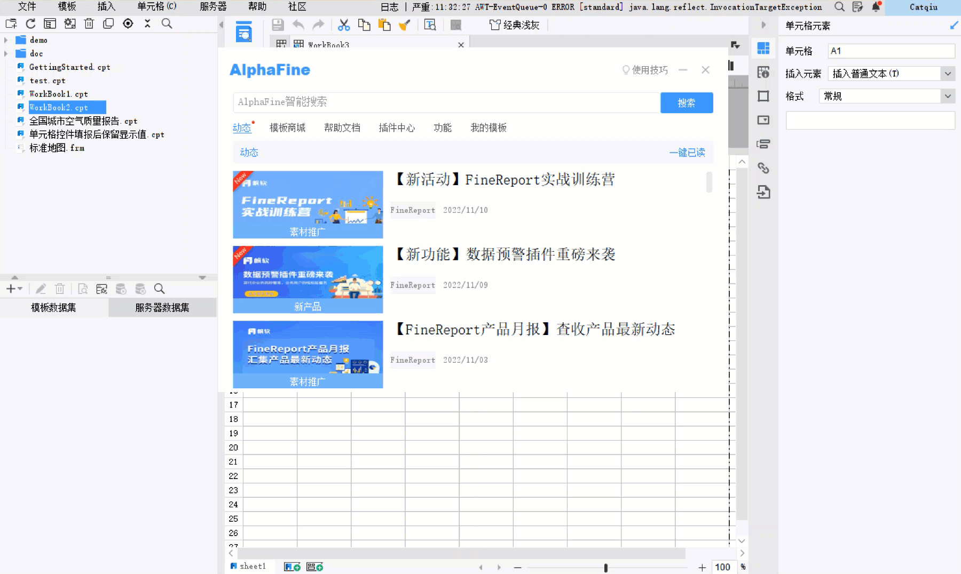Click the AlphaFine智能搜索 input field
The width and height of the screenshot is (961, 574).
tap(446, 102)
